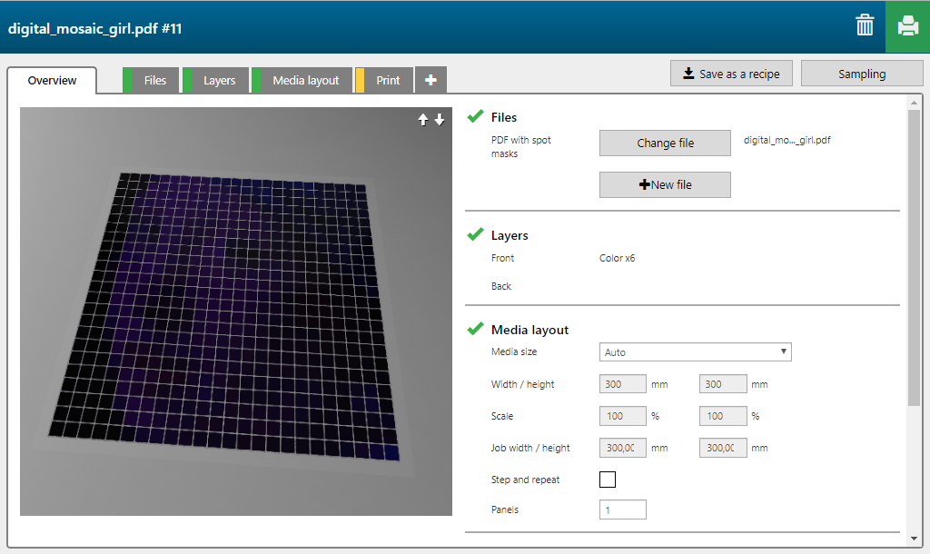The height and width of the screenshot is (554, 930).
Task: Click the trash delete job icon
Action: point(865,25)
